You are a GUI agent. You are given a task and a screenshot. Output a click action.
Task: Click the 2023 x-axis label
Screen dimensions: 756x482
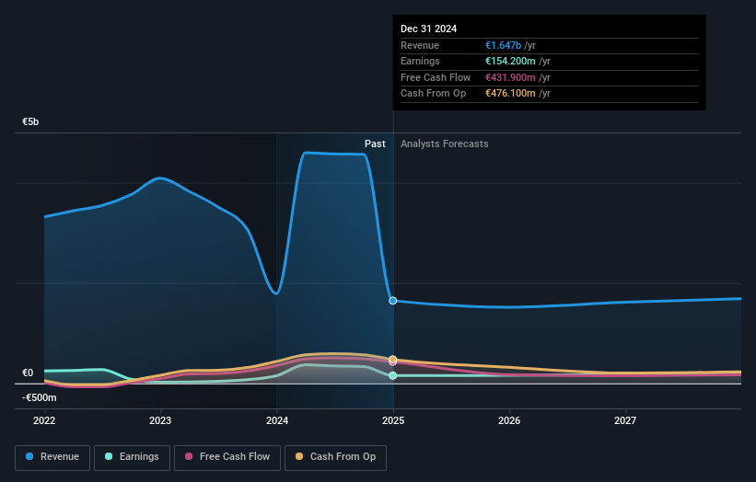[160, 420]
